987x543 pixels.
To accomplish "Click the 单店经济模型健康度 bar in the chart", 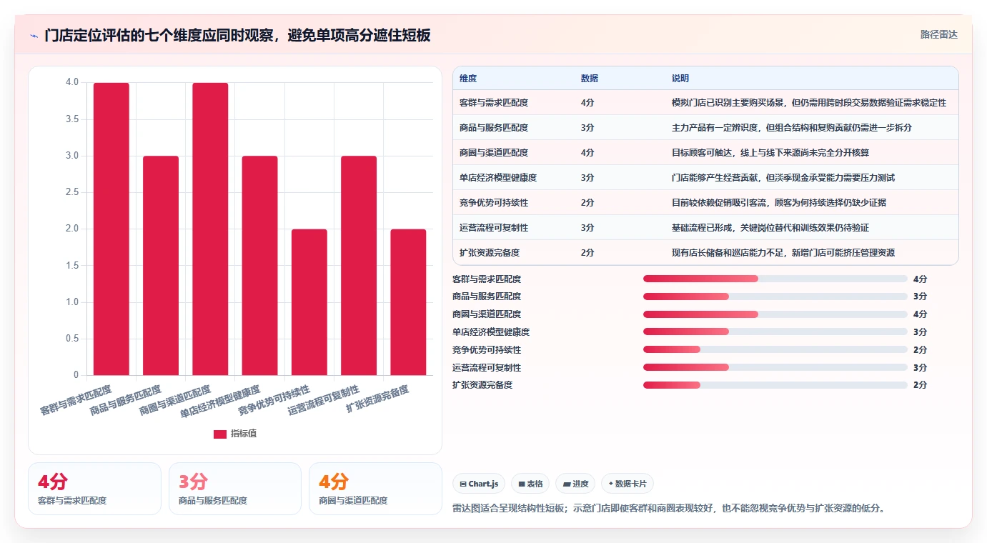I will [260, 265].
